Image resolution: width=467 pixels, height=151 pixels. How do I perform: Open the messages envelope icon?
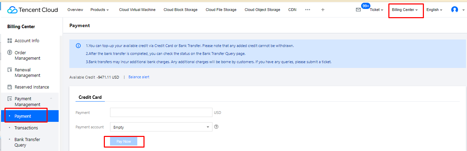(x=358, y=10)
